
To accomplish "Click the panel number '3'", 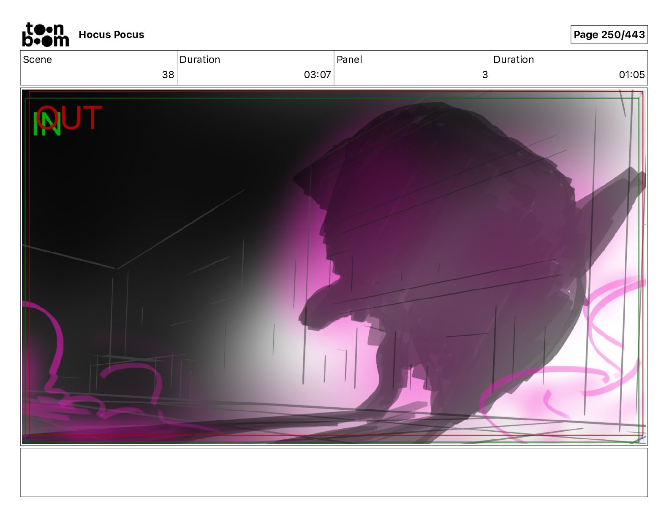I will point(485,75).
